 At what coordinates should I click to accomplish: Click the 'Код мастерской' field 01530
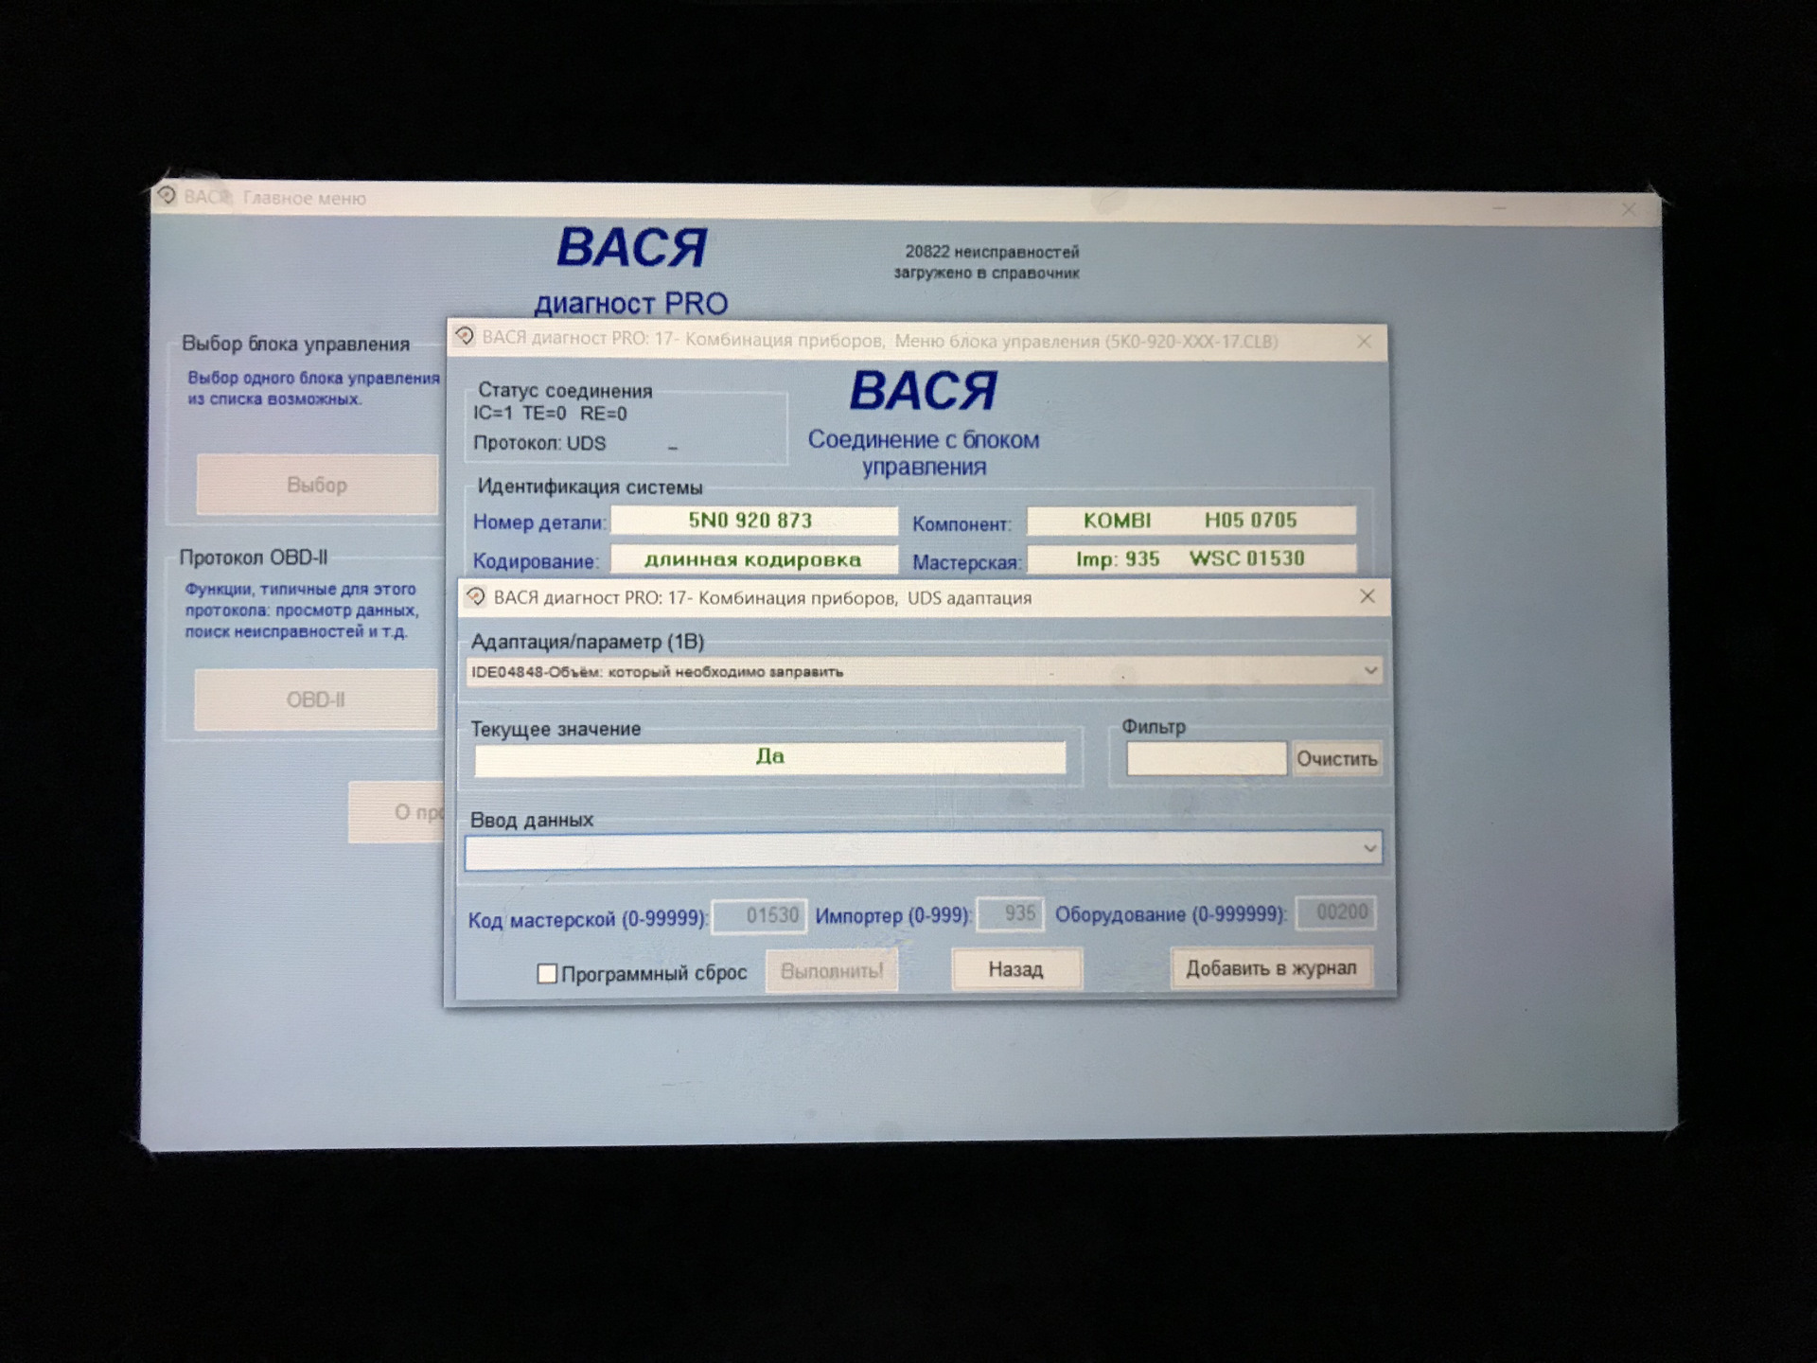point(760,915)
